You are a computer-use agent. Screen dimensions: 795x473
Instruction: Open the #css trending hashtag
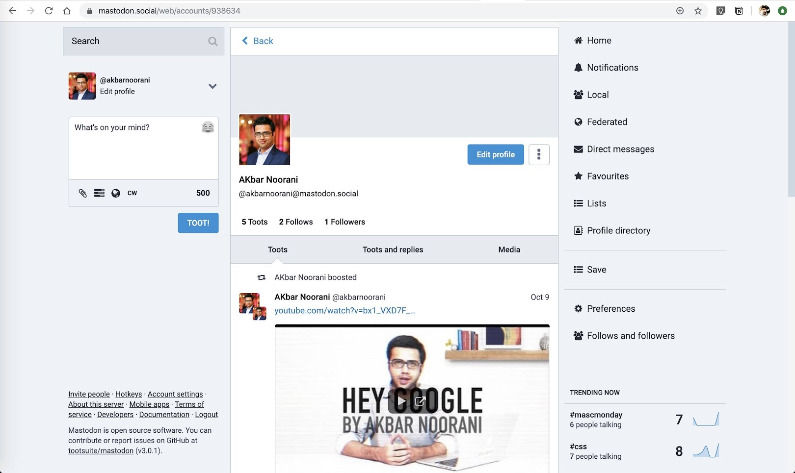[579, 447]
